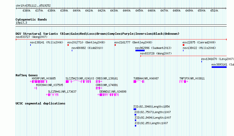Screen dimensions: 234x136
Task: Click the TNFSF9 NM_003811 gene glyph
Action: click(x=184, y=82)
